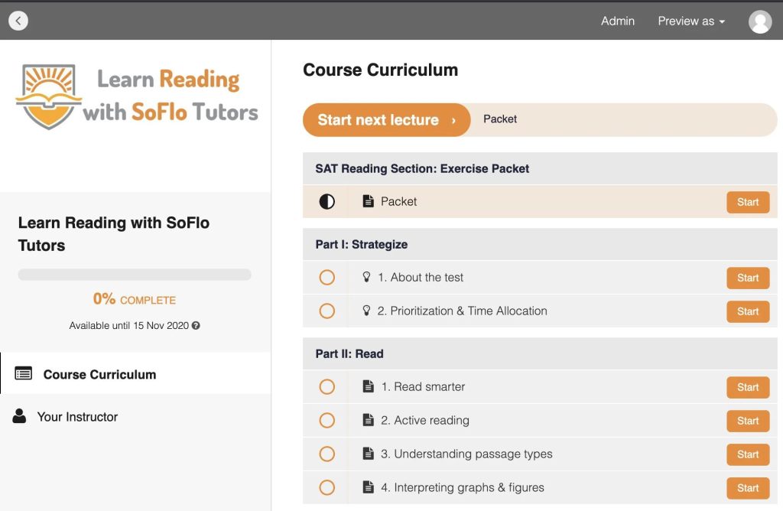
Task: Click the document icon for Interpreting graphs & figures
Action: coord(368,487)
